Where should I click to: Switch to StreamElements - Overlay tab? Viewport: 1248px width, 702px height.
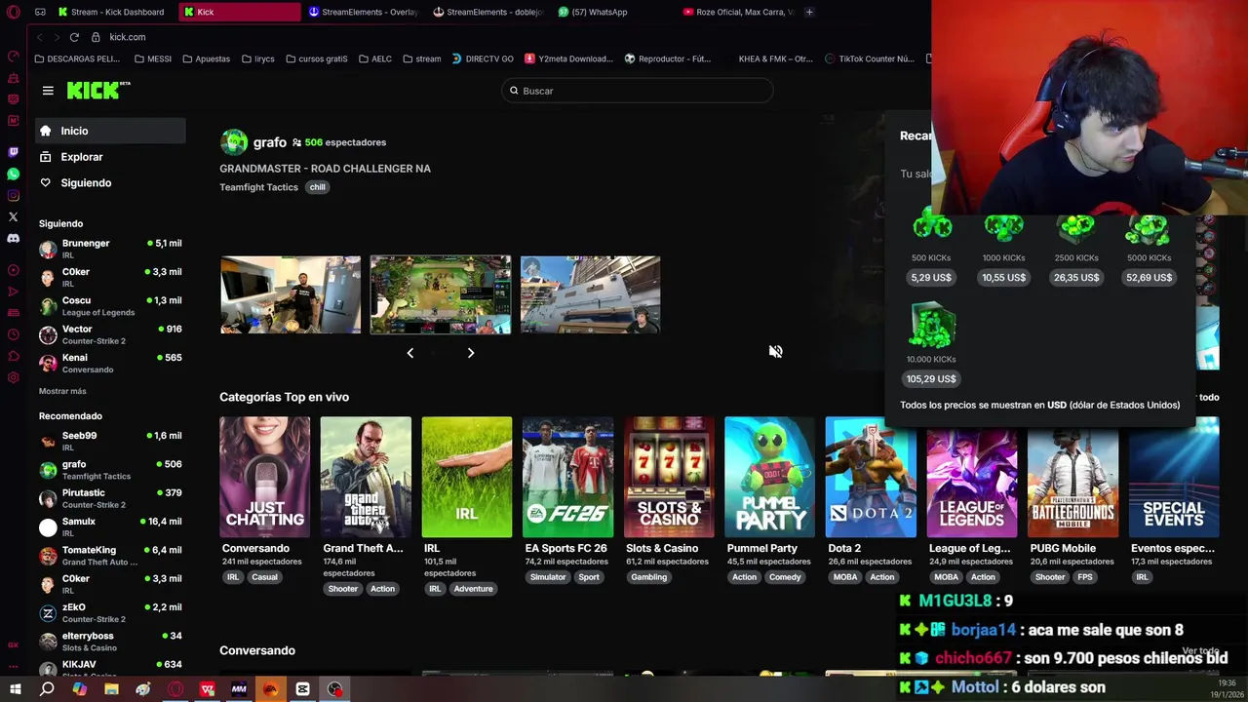(x=363, y=12)
